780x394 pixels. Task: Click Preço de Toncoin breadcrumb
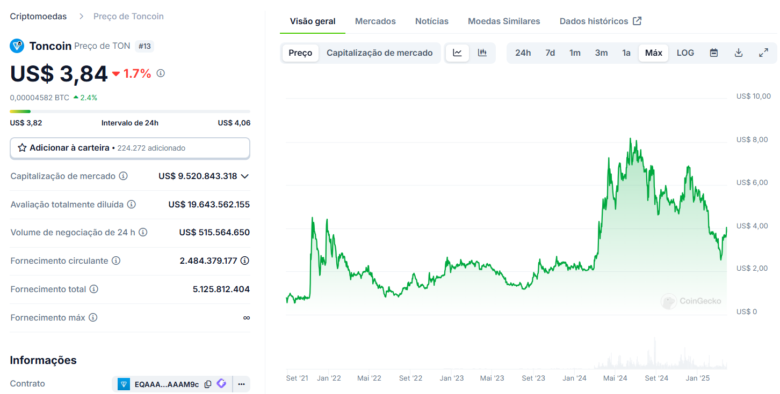click(128, 16)
